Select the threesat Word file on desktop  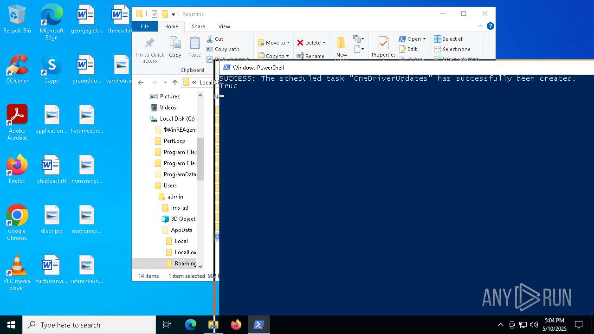point(121,19)
